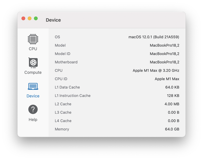The width and height of the screenshot is (203, 160).
Task: Select the L2 Cache 4.00 MB value
Action: 172,104
